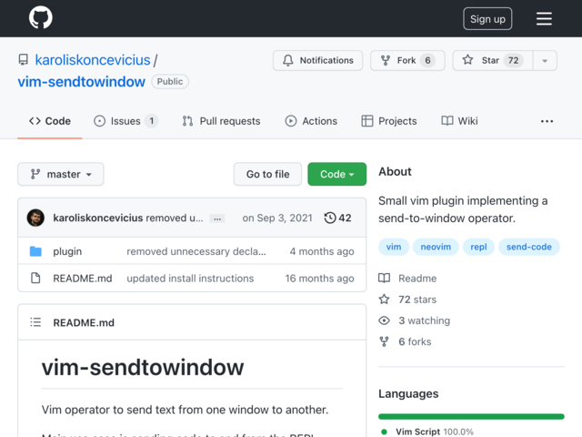Switch to the Issues tab
Image resolution: width=582 pixels, height=437 pixels.
coord(125,121)
